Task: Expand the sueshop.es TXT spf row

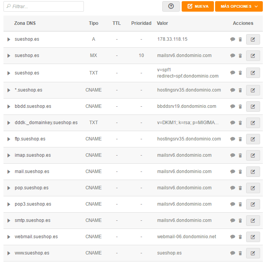Action: point(9,73)
